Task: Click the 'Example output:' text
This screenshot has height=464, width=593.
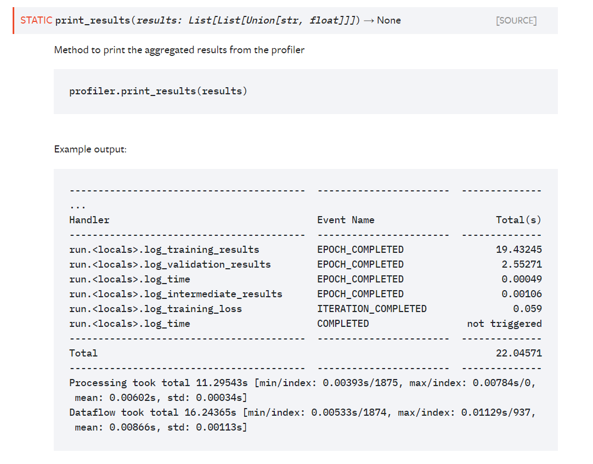Action: coord(90,149)
